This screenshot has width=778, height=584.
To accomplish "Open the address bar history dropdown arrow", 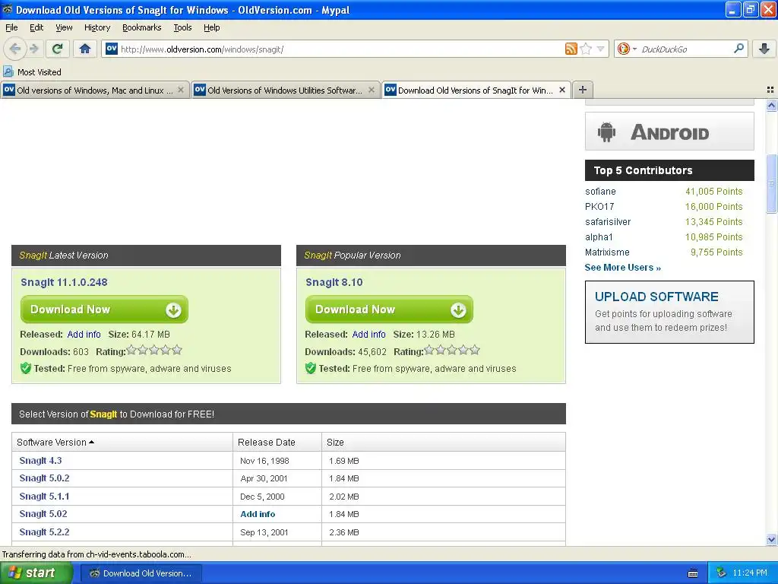I will 601,49.
